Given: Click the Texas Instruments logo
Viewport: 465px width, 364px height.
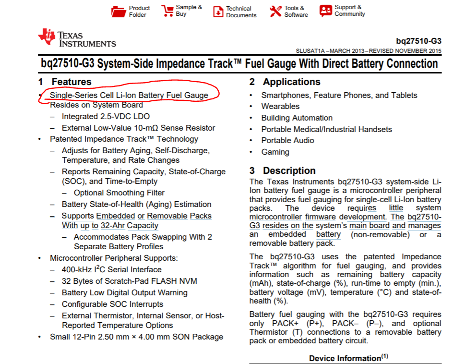Looking at the screenshot, I should (77, 37).
